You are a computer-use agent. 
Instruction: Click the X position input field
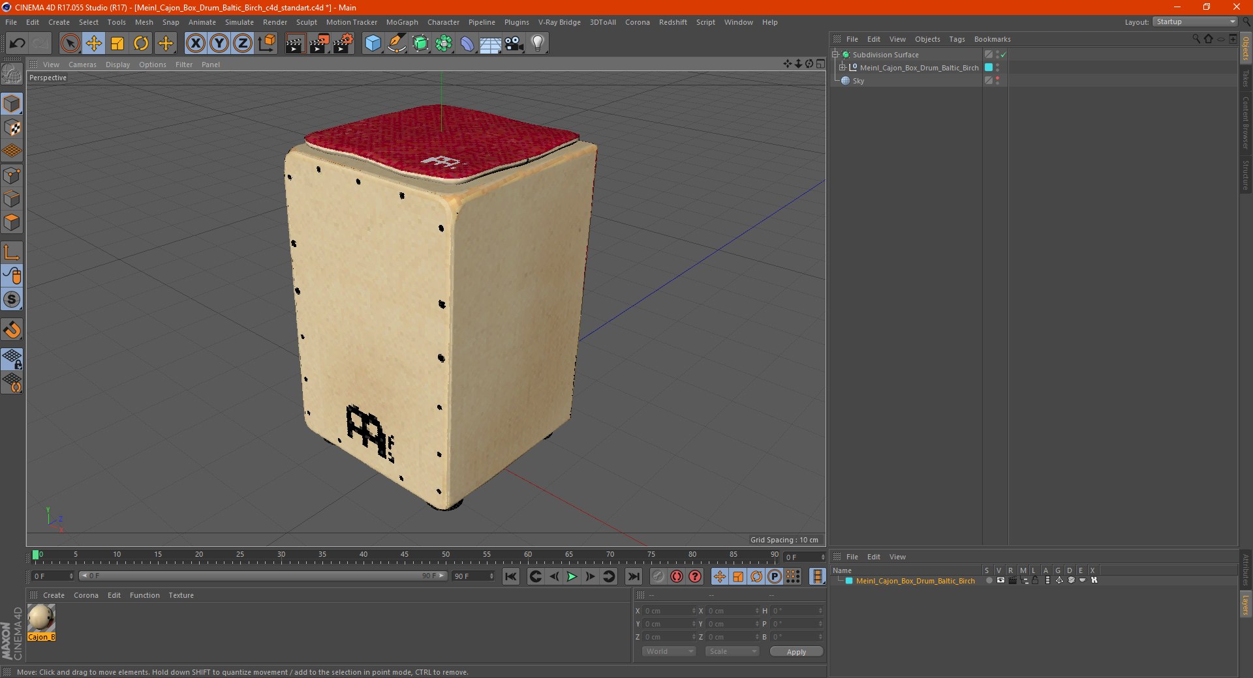pos(668,611)
